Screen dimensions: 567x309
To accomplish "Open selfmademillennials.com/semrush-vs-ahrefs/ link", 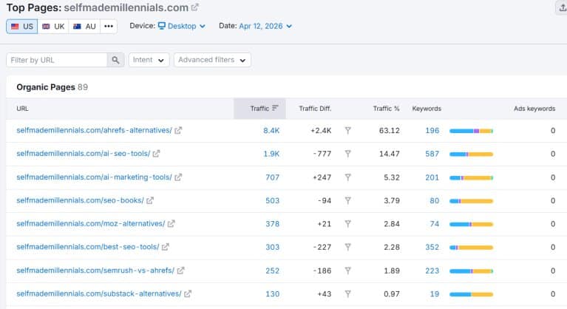I will point(95,271).
